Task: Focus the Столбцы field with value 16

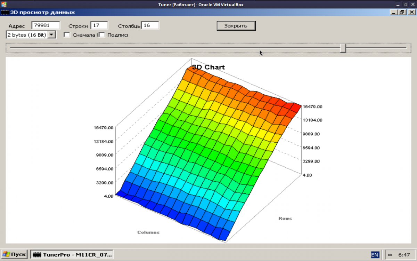Action: 150,25
